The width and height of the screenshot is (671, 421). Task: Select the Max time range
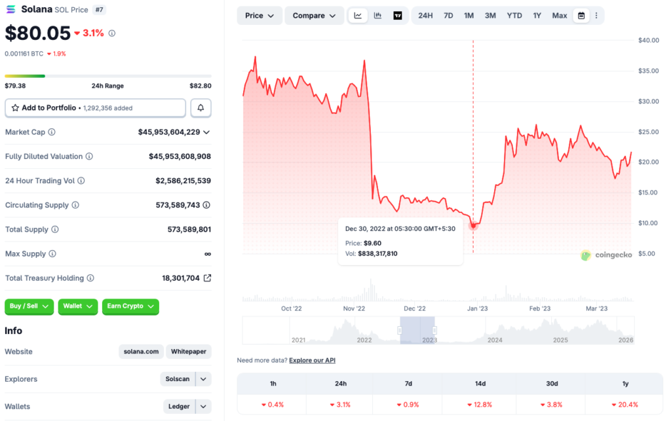(x=560, y=16)
